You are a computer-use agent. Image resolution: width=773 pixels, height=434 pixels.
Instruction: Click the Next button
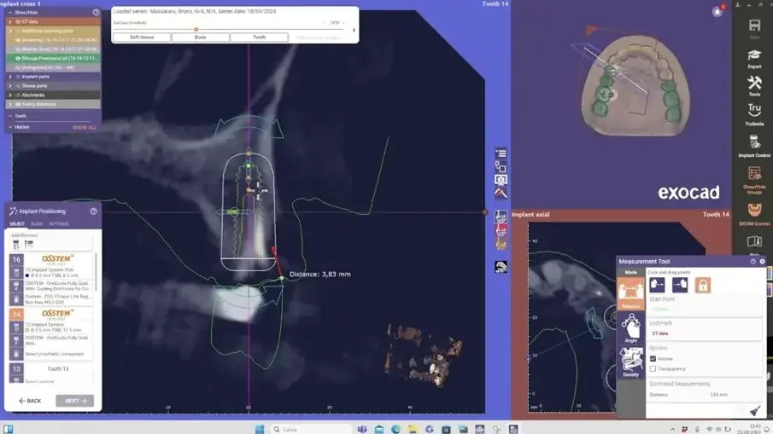pyautogui.click(x=74, y=401)
